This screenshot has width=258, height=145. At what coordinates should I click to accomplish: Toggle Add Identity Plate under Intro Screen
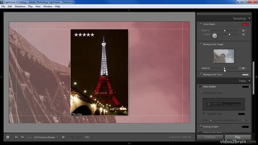200,93
